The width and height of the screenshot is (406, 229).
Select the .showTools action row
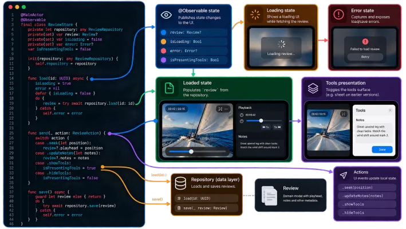point(367,204)
